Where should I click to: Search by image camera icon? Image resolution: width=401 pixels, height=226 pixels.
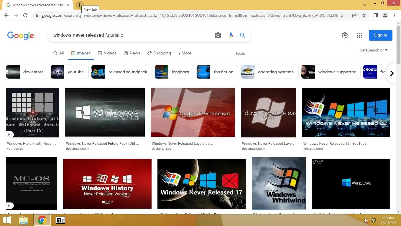pos(218,35)
